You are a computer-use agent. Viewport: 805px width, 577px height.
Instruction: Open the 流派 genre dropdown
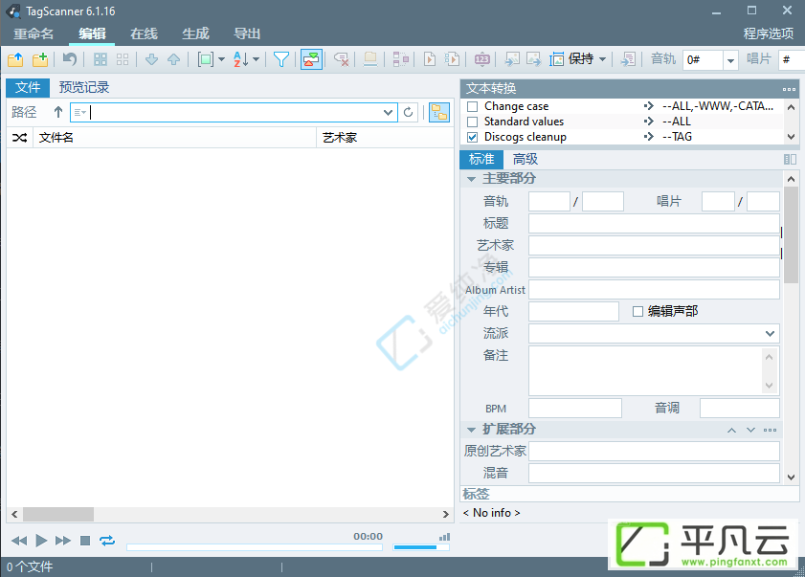(770, 334)
